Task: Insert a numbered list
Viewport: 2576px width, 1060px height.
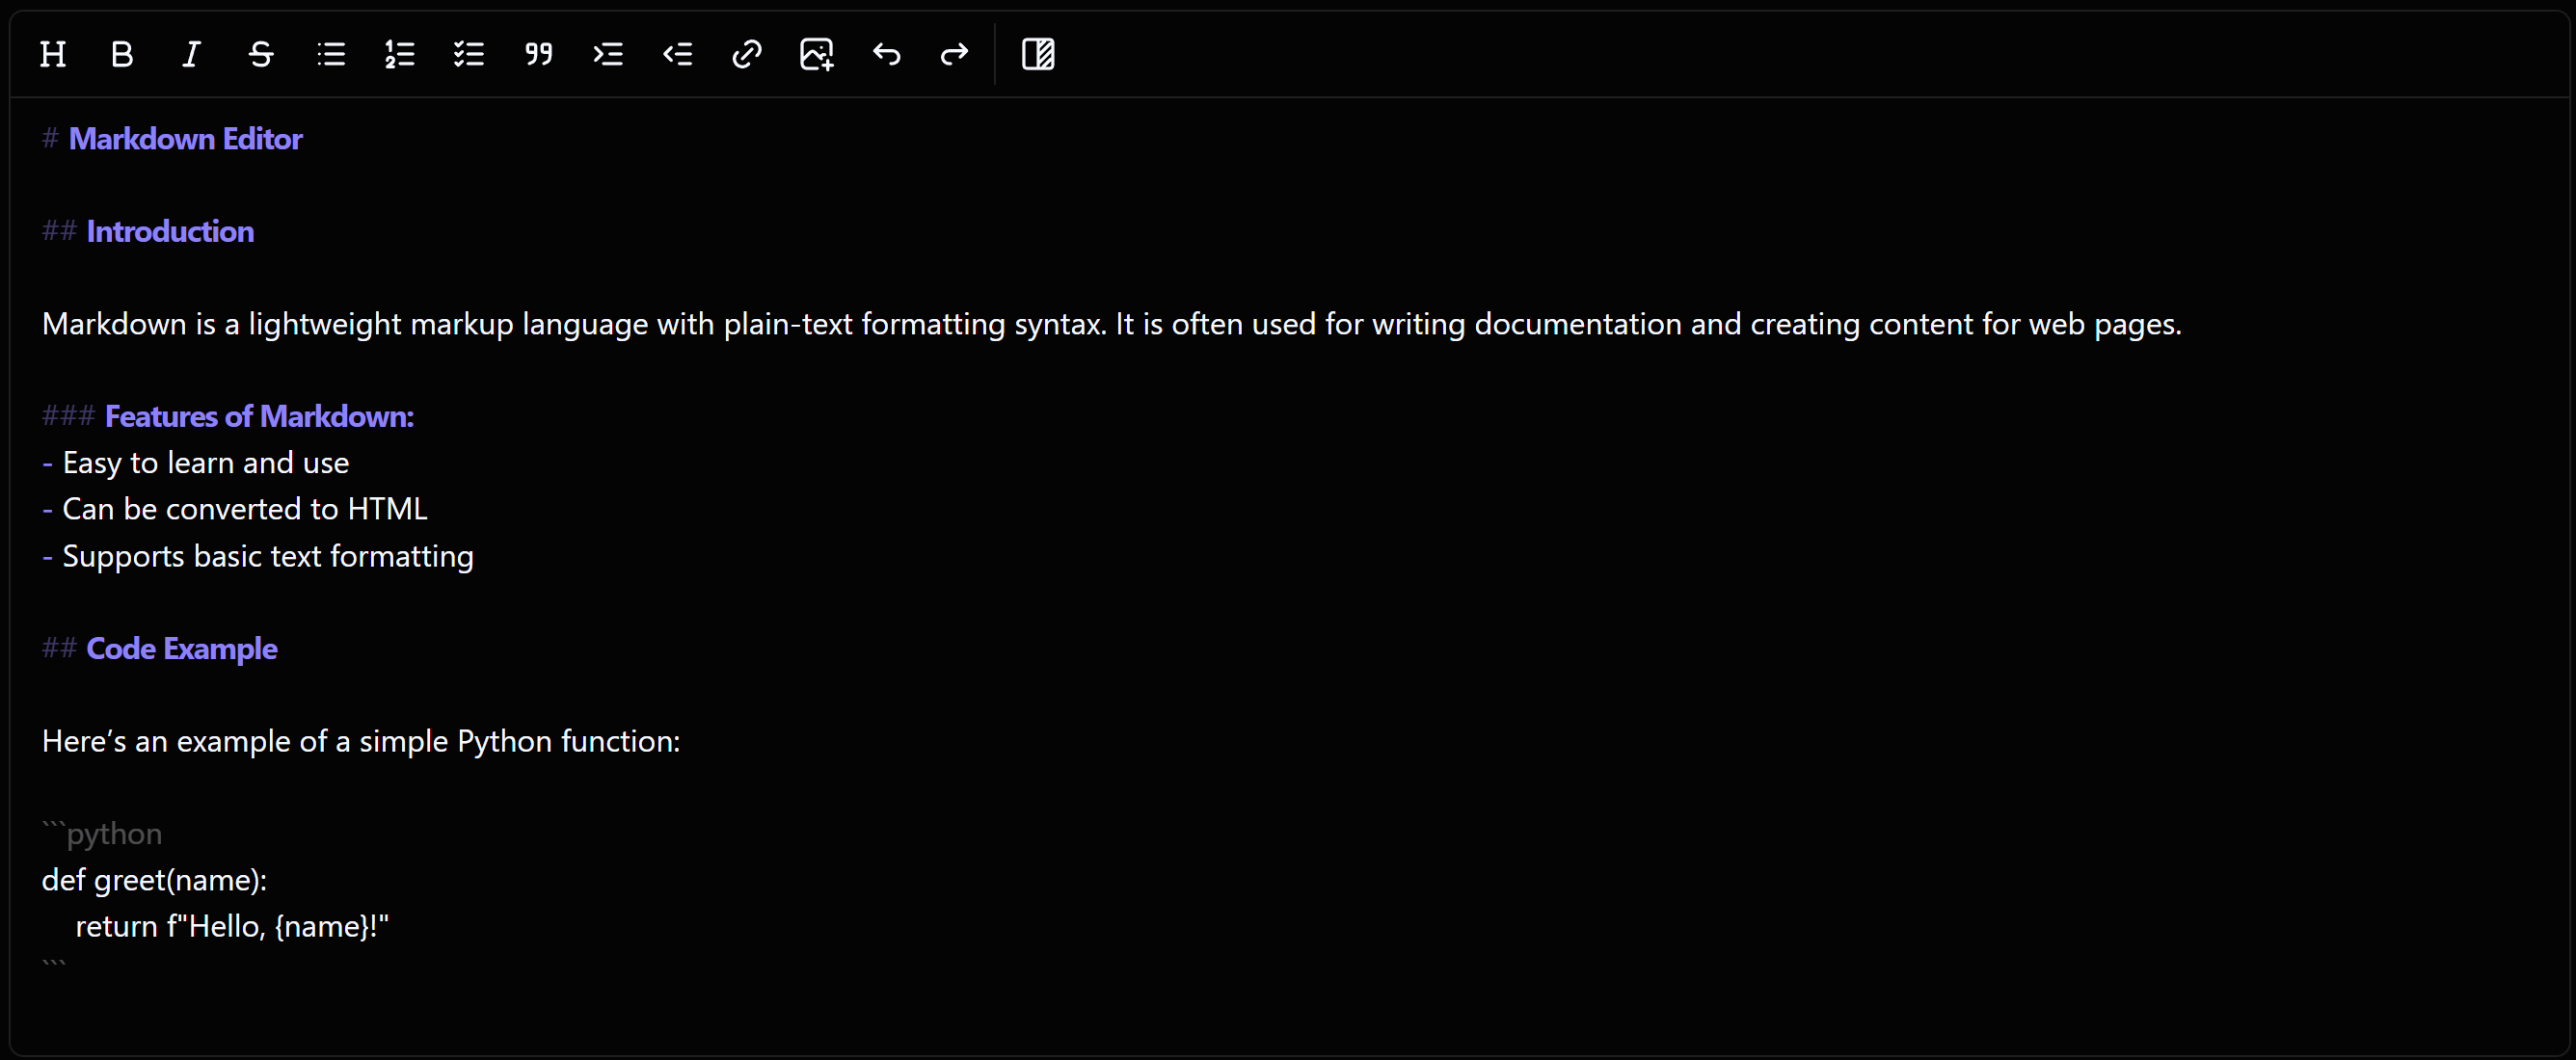Action: [399, 54]
